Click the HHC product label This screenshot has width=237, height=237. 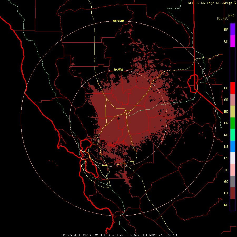231,16
